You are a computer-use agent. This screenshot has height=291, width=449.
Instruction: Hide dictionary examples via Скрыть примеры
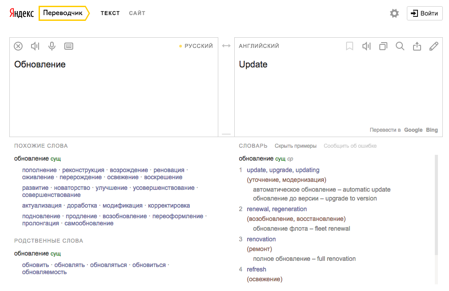[295, 146]
